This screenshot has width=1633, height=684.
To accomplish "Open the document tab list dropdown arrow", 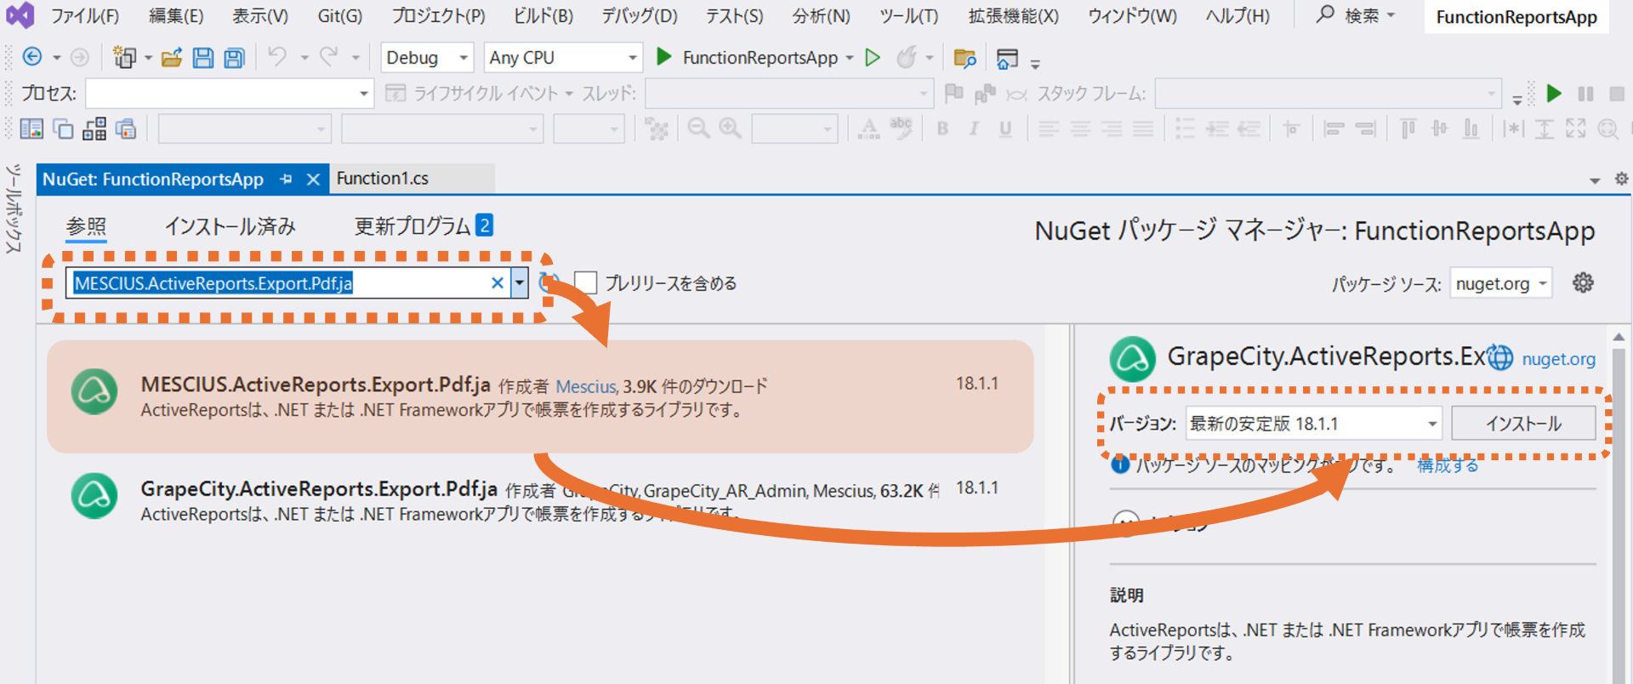I will [x=1595, y=180].
